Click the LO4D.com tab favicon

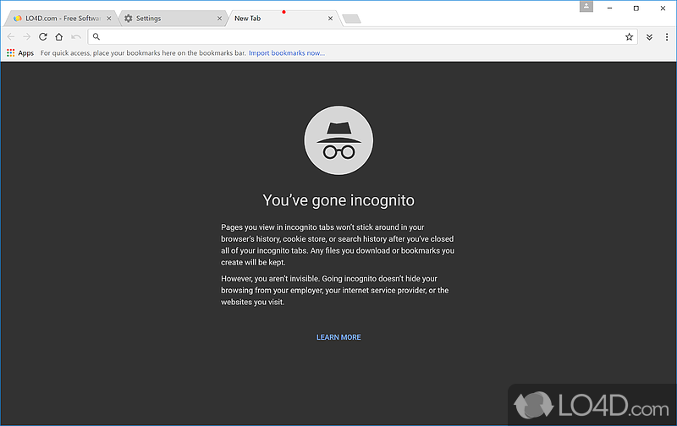18,19
